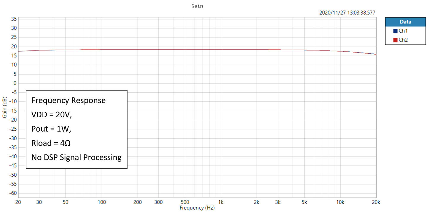Viewport: 427px width, 215px height.
Task: Click the Pout = 1W annotation line
Action: pos(51,129)
